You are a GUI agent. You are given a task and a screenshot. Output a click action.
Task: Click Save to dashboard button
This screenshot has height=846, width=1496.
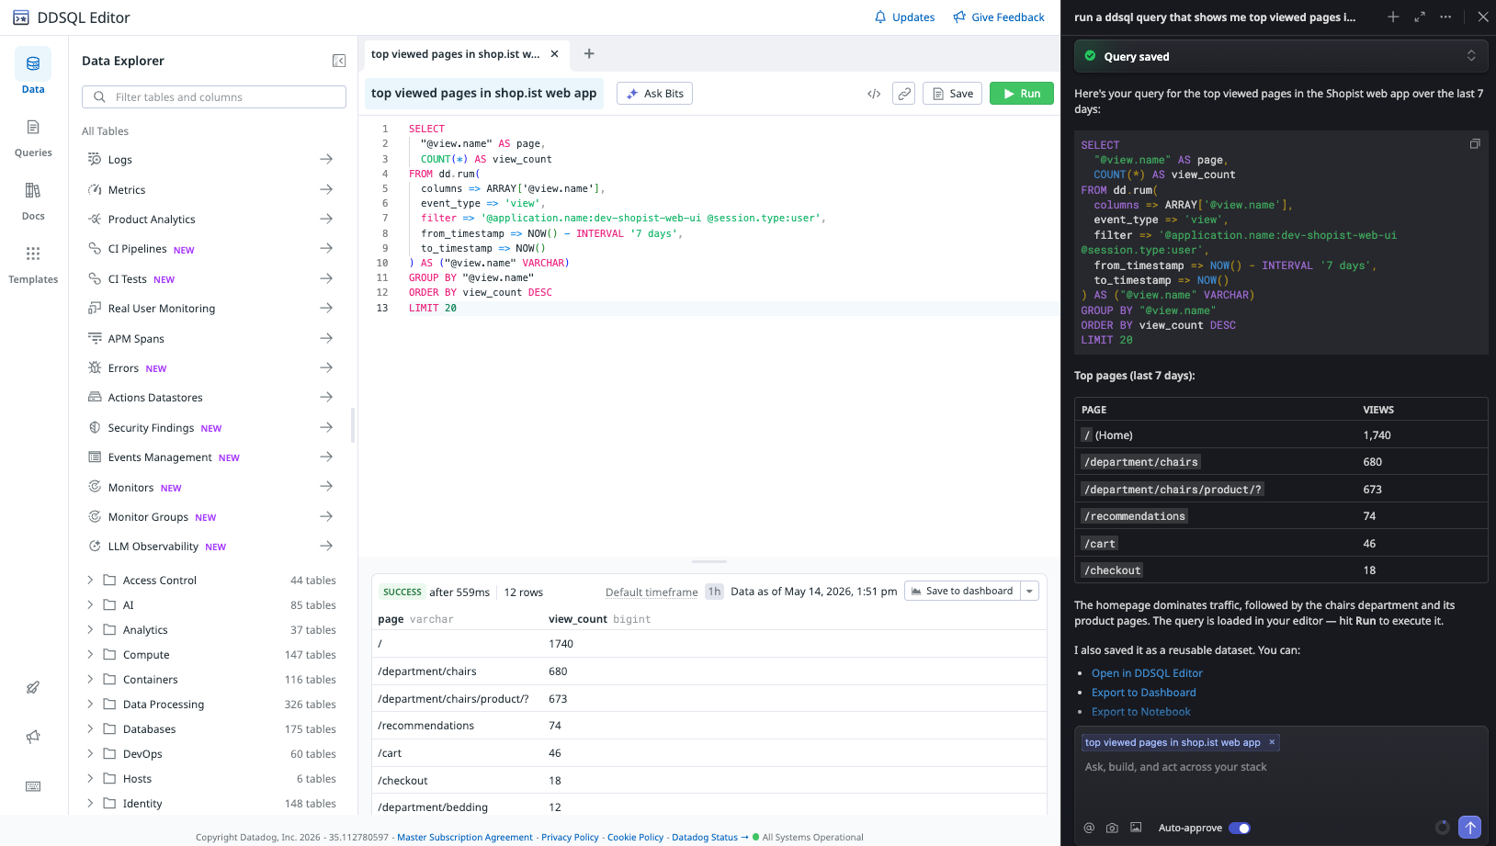coord(962,591)
